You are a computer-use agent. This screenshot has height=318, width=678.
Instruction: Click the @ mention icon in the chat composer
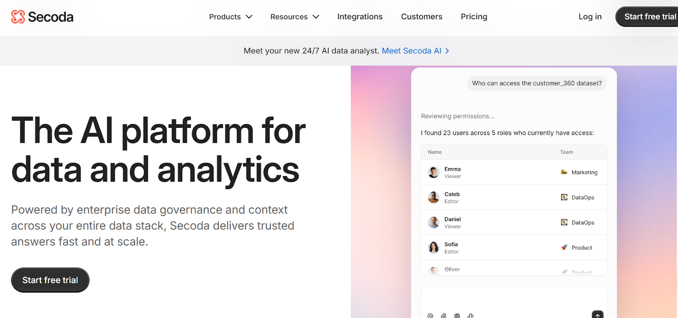click(431, 315)
